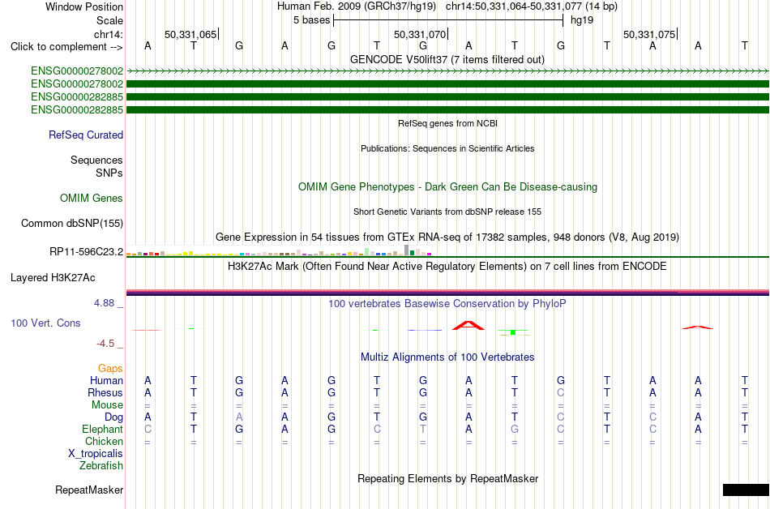The height and width of the screenshot is (509, 770).
Task: Click the 50,331,070 ruler position marker
Action: pyautogui.click(x=420, y=34)
